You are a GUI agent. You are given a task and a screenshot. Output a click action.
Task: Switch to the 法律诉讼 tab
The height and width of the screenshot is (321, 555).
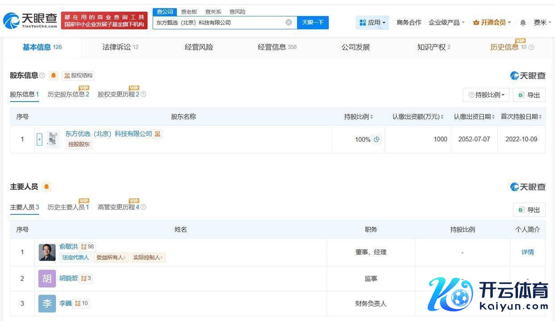coord(120,47)
